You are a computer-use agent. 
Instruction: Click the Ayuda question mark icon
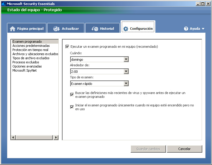186,29
